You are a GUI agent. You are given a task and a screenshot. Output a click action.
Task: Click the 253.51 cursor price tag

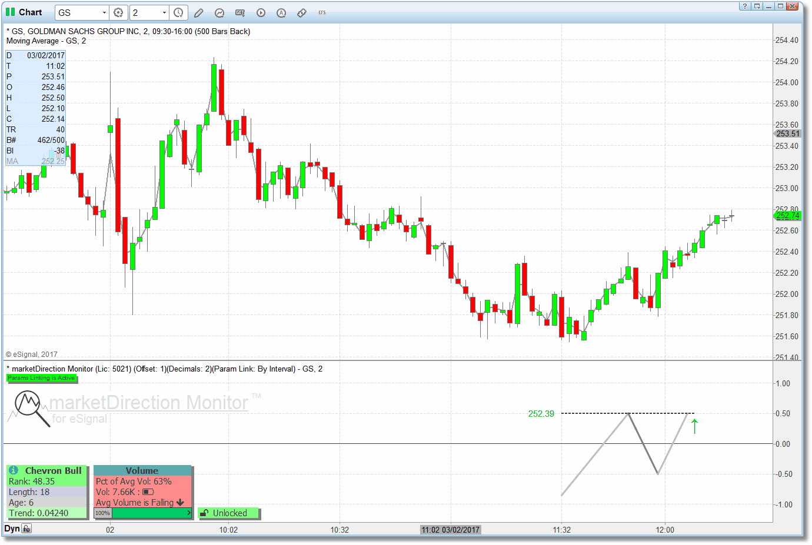[x=787, y=133]
